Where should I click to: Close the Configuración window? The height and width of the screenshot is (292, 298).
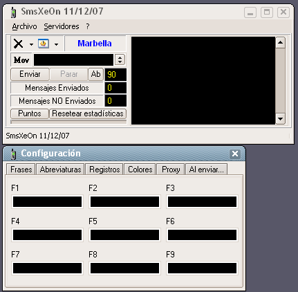coord(235,154)
